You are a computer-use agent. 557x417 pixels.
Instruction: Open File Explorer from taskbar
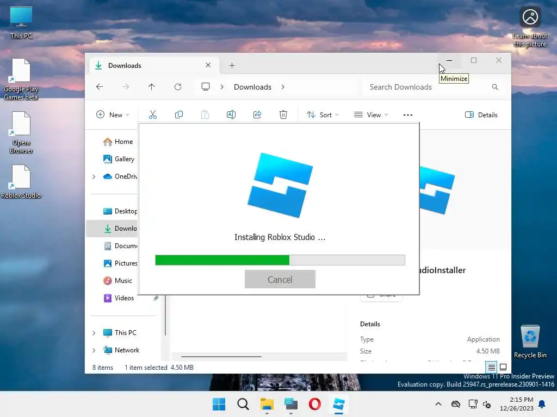(267, 404)
